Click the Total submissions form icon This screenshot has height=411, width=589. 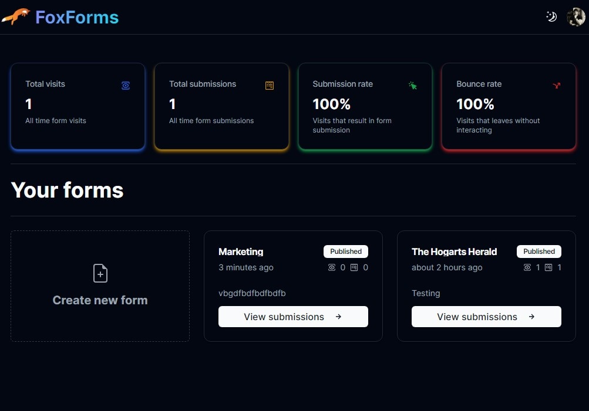click(x=270, y=86)
